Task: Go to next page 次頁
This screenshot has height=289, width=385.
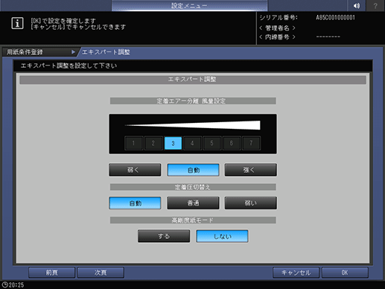Action: click(x=101, y=273)
